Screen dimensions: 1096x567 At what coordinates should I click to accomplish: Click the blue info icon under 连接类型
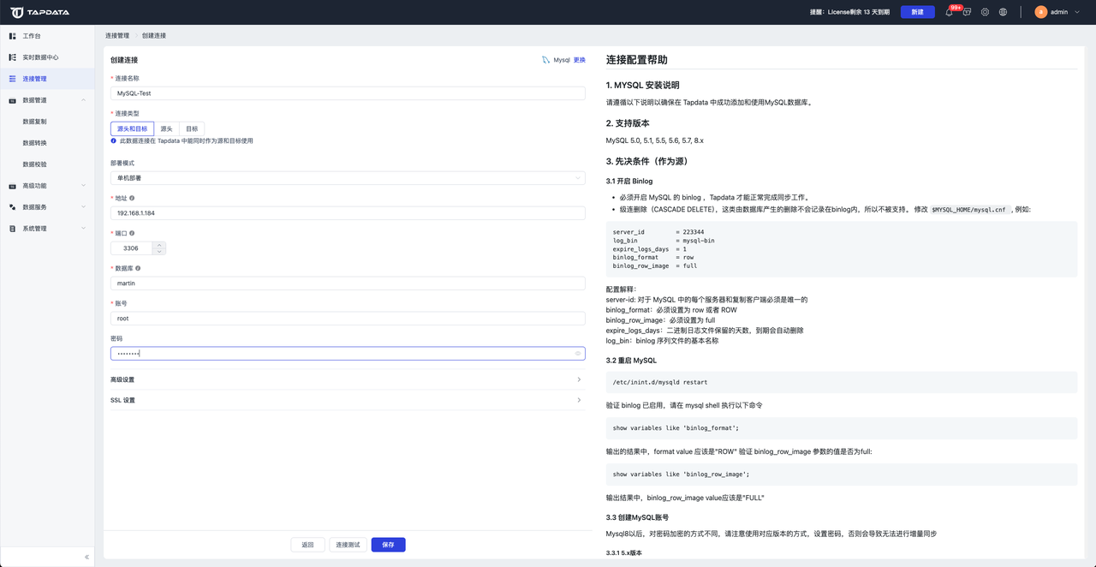[114, 140]
